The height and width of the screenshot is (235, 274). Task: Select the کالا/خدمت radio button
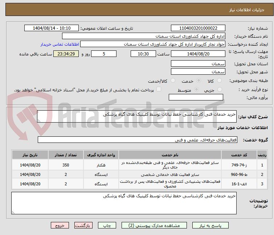tap(173, 81)
